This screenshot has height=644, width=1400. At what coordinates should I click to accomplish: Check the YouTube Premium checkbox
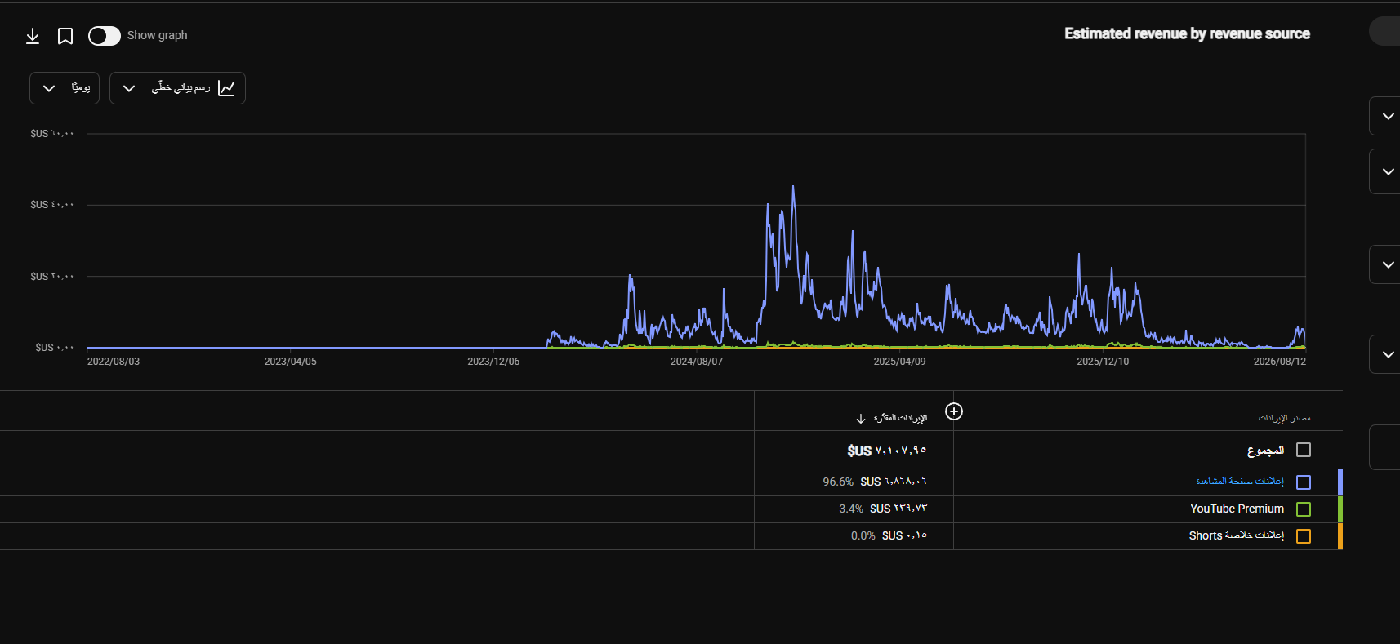click(x=1304, y=509)
